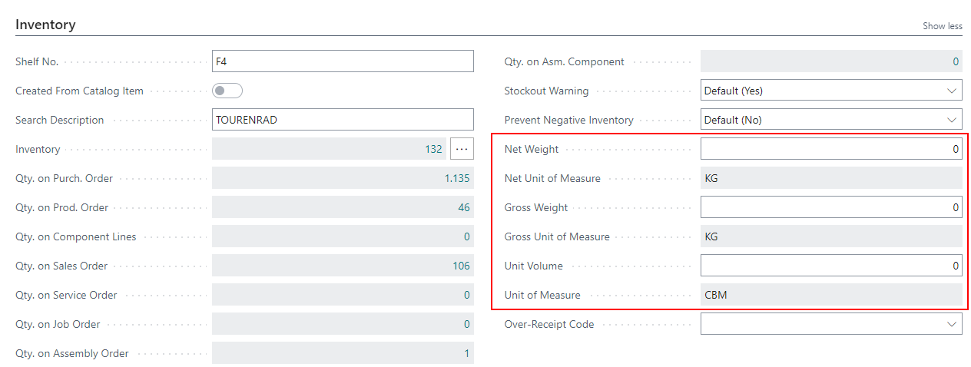Click the Show less link
The image size is (971, 367).
(x=942, y=26)
